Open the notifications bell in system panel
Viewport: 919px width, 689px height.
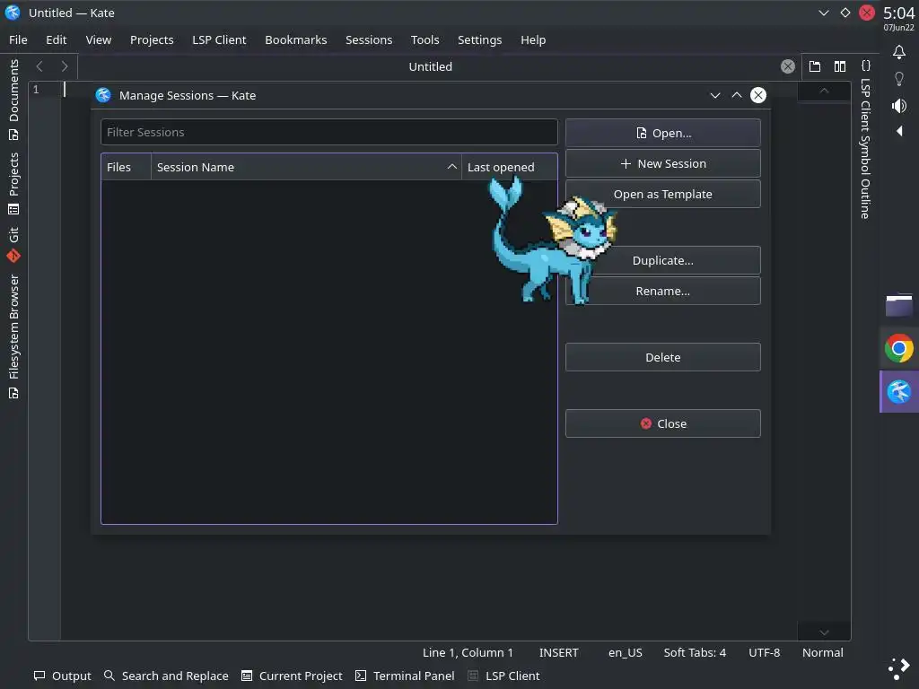(x=899, y=52)
